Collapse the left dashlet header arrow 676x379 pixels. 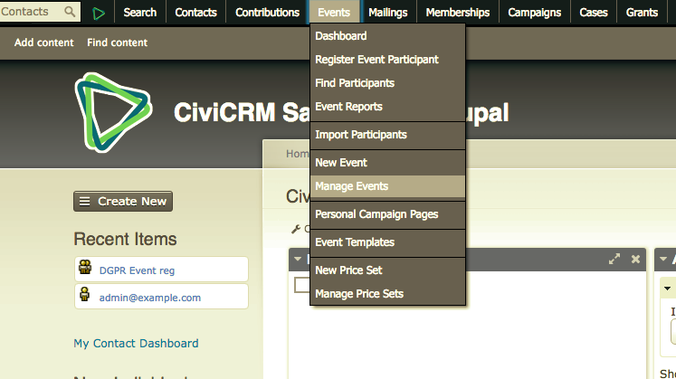coord(298,259)
